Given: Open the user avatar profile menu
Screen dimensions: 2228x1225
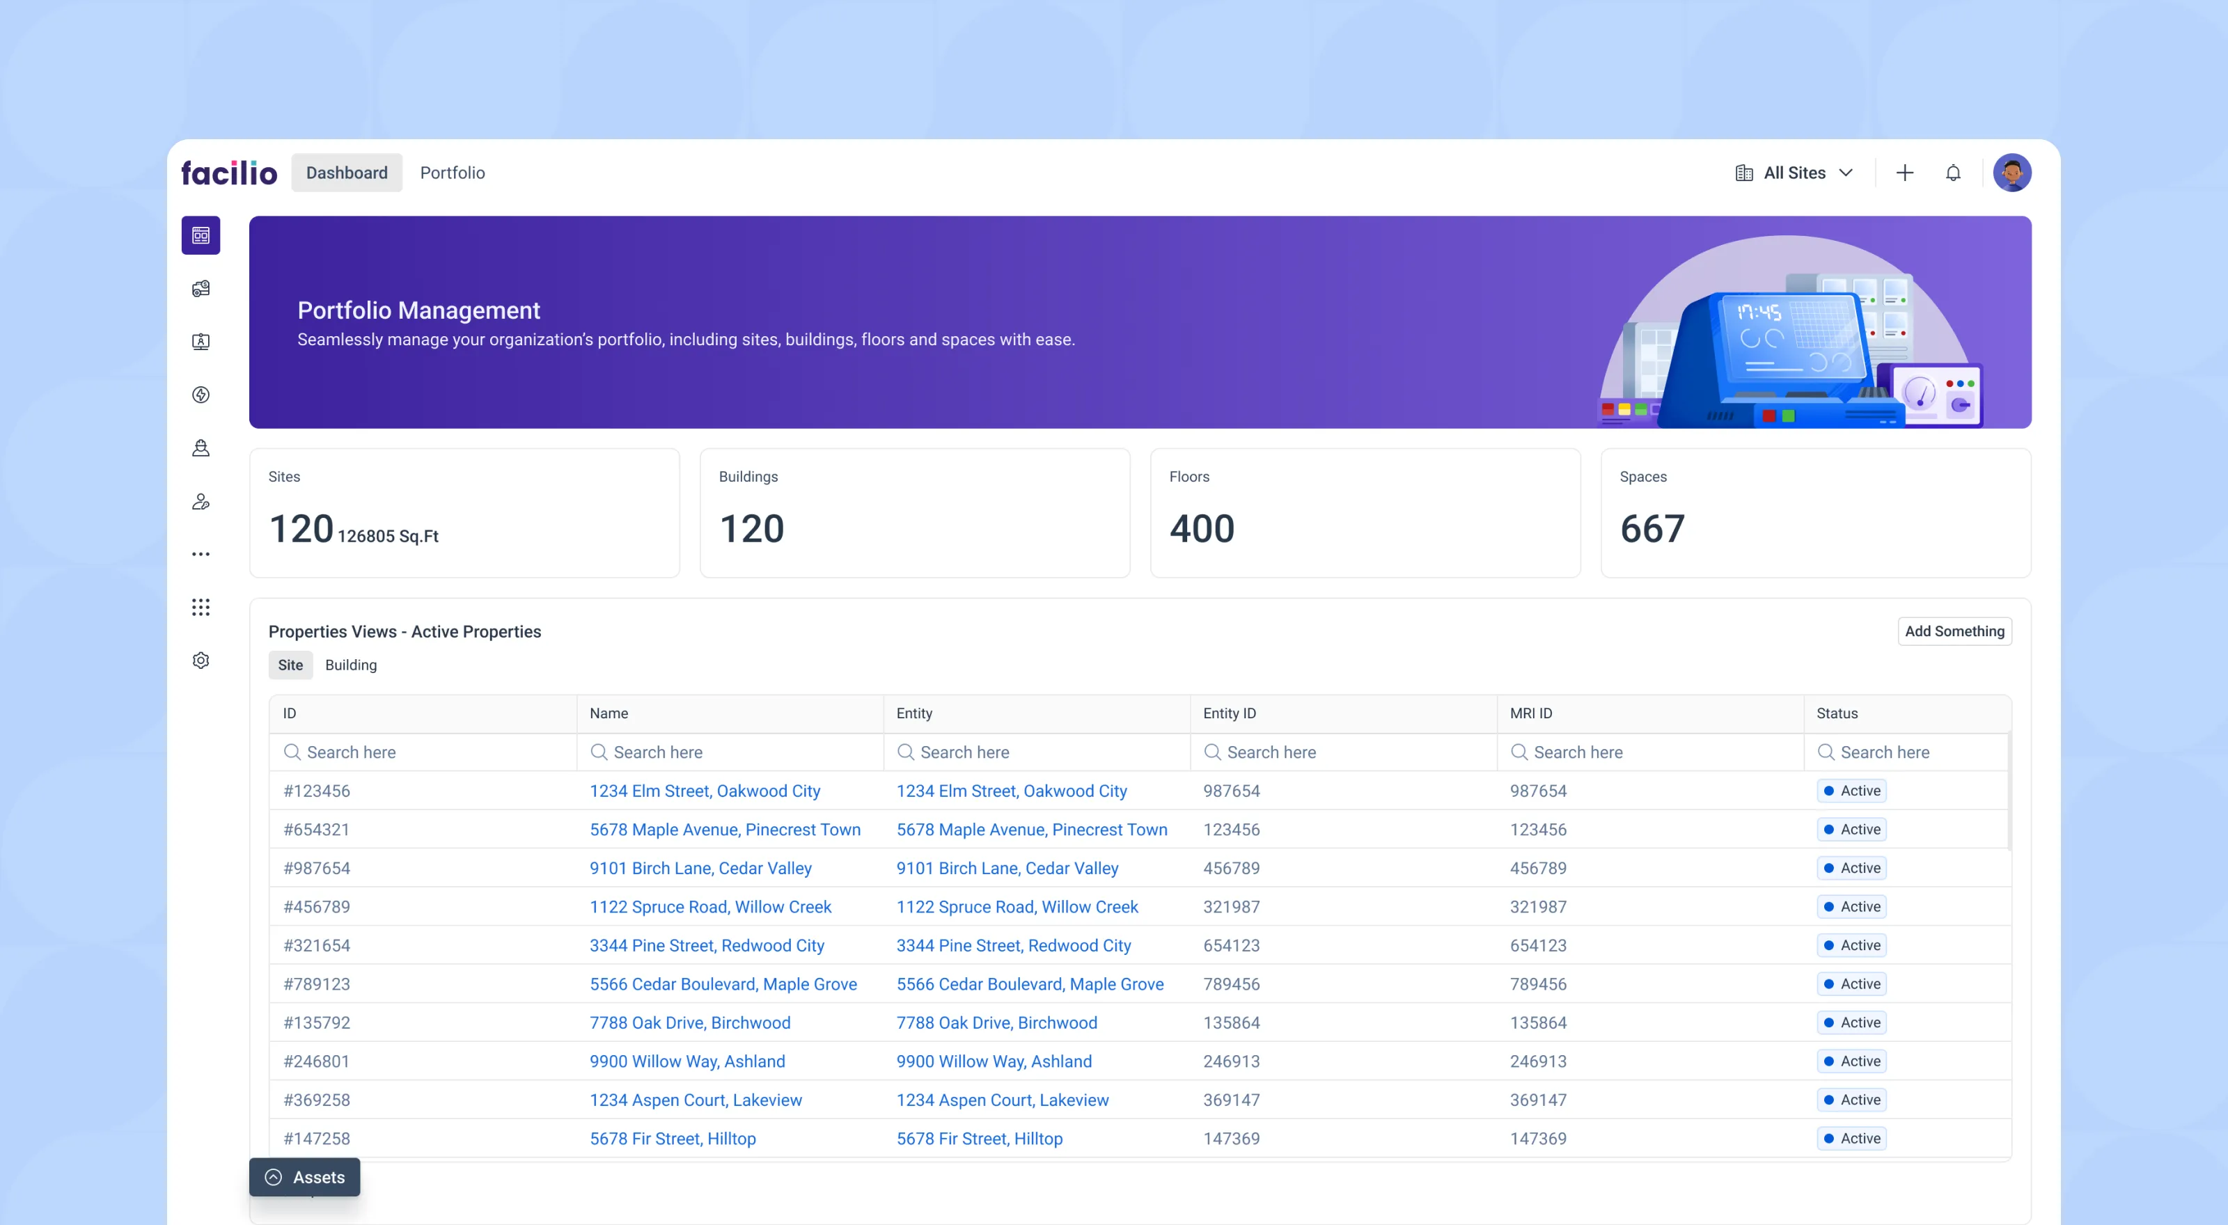Looking at the screenshot, I should coord(2011,173).
